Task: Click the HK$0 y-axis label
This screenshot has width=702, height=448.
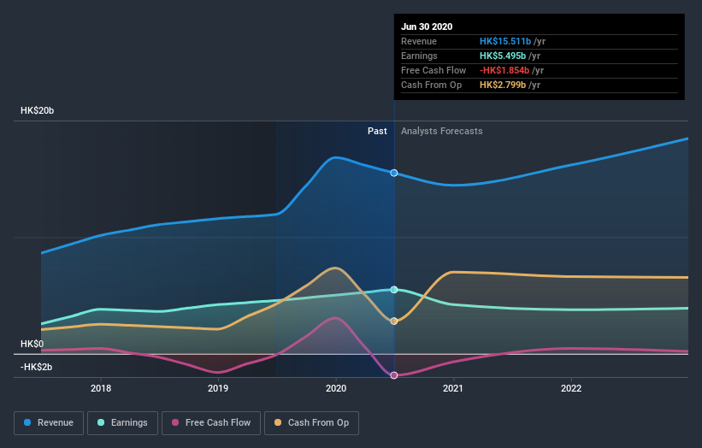Action: point(32,344)
